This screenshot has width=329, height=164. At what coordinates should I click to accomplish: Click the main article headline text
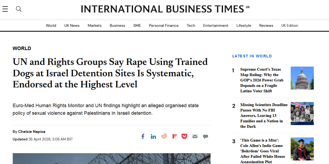tap(110, 73)
